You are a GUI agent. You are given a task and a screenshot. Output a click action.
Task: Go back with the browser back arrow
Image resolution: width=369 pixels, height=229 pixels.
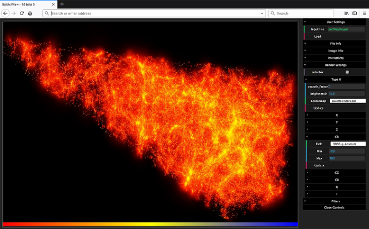tap(6, 13)
